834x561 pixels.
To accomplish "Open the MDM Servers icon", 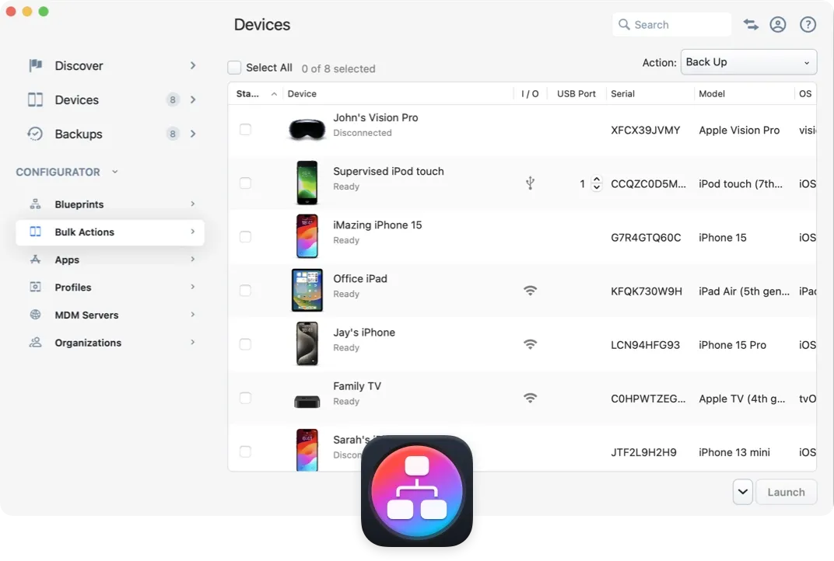I will pyautogui.click(x=35, y=315).
